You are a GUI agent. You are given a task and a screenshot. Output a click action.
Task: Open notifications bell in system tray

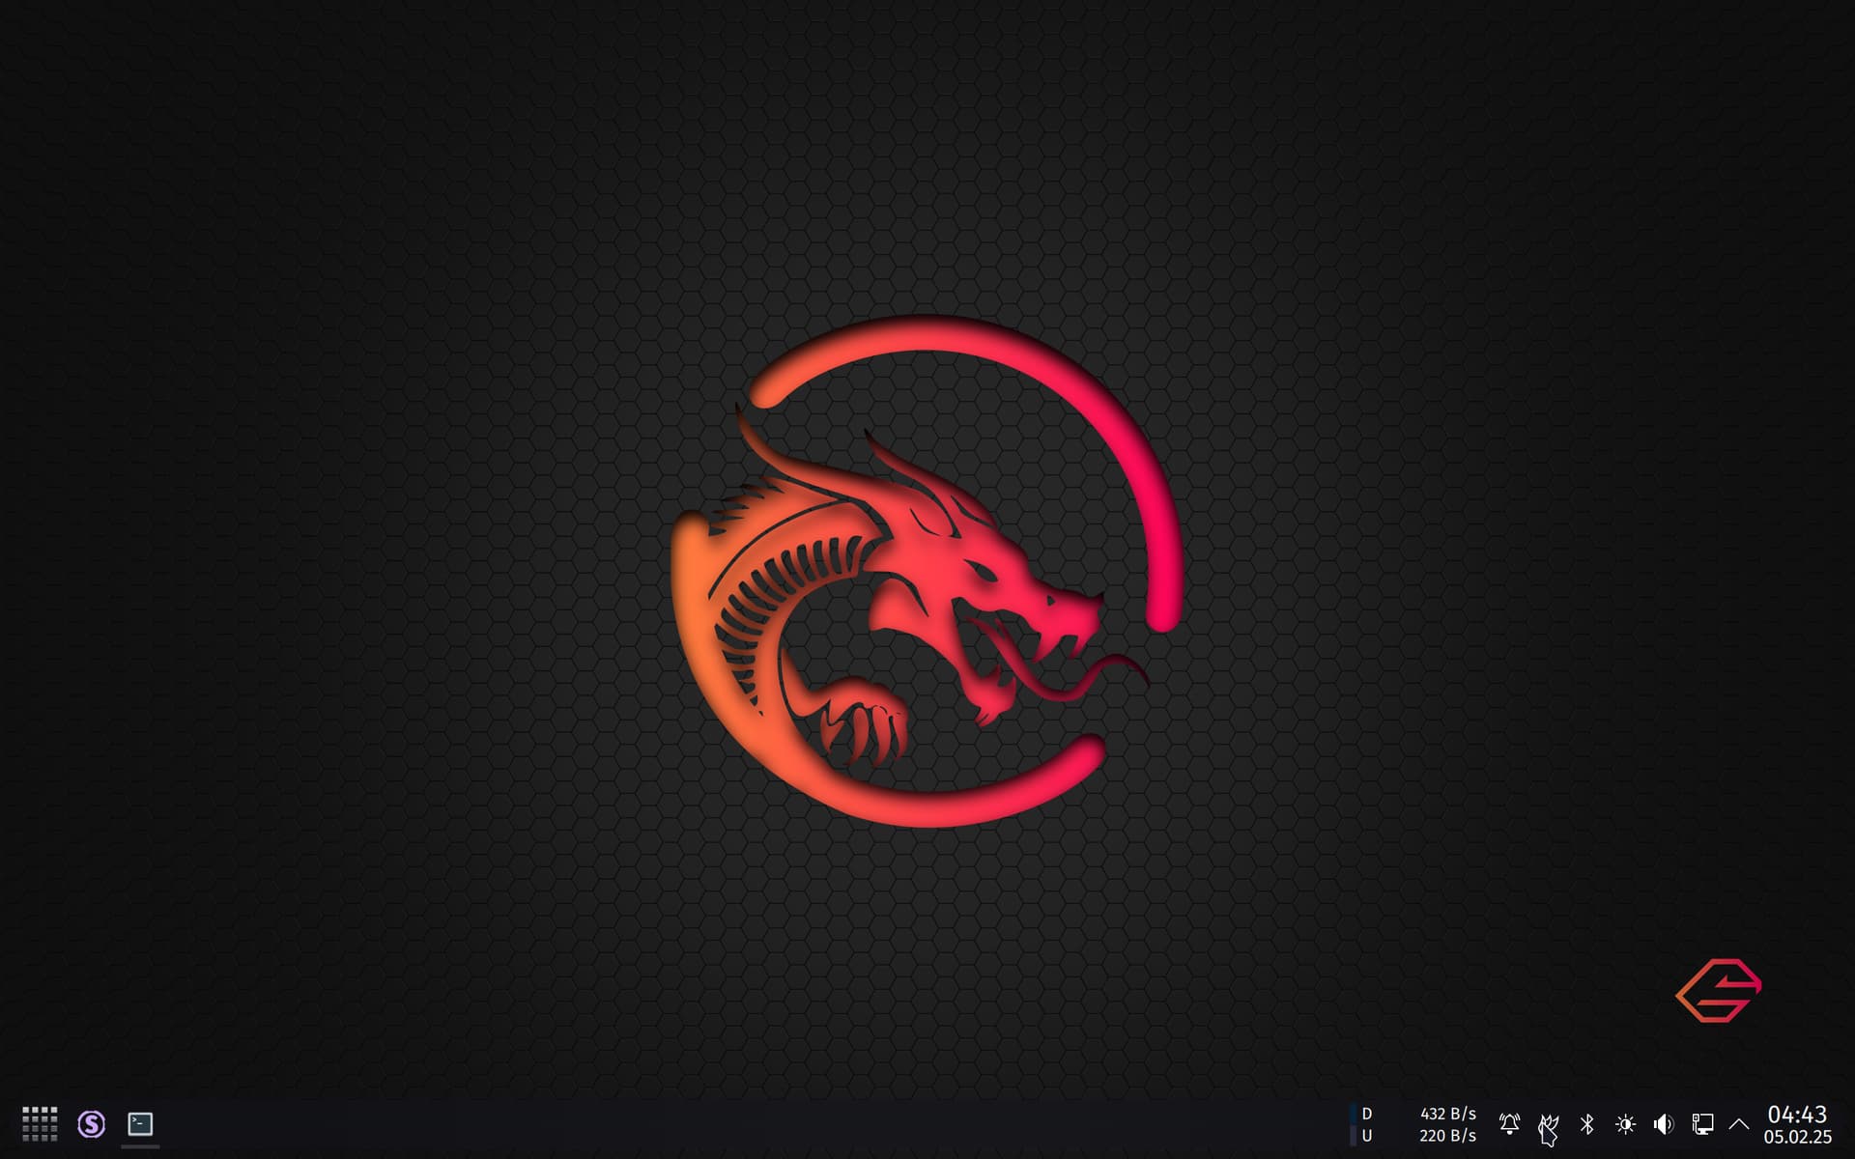click(1509, 1123)
